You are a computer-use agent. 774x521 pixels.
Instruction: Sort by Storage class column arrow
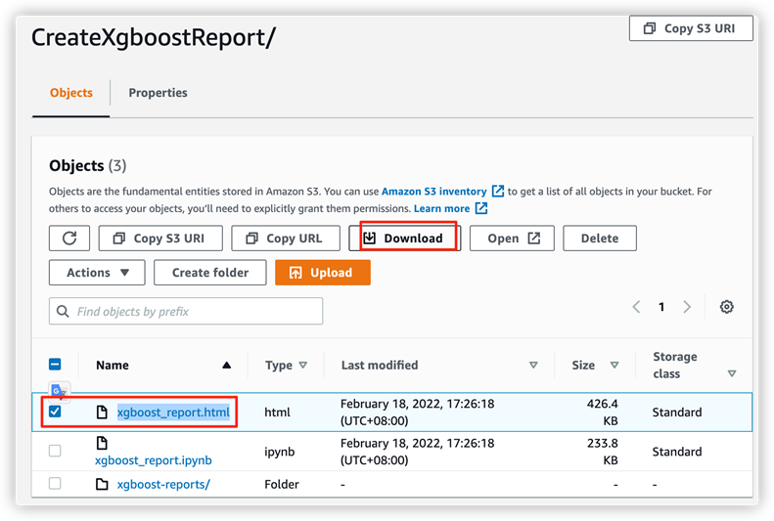click(732, 373)
